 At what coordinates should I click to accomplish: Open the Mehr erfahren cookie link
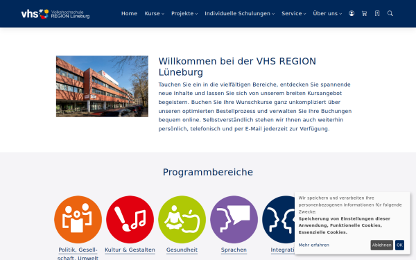tap(313, 245)
